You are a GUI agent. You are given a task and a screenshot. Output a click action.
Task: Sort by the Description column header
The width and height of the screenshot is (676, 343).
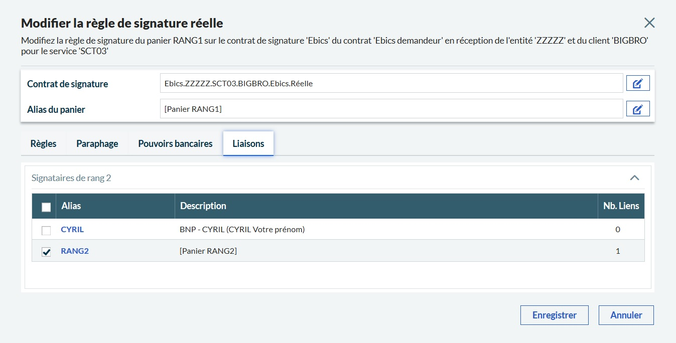[203, 206]
